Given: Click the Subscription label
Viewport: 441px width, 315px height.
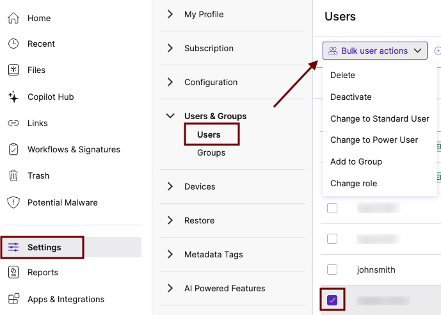Looking at the screenshot, I should tap(209, 48).
